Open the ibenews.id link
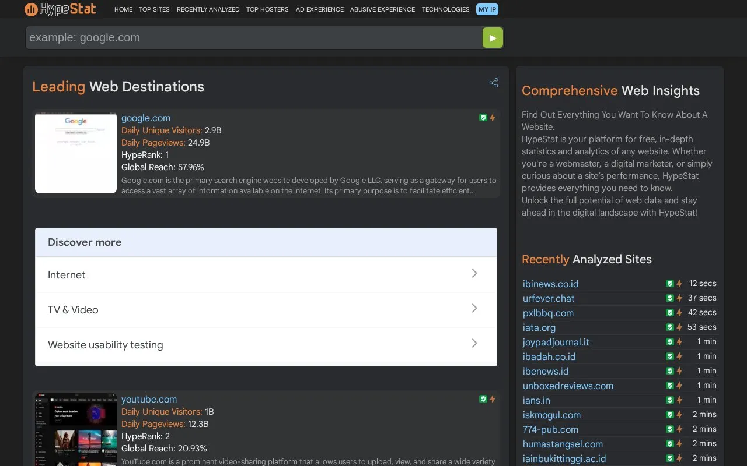This screenshot has height=466, width=747. pos(546,371)
